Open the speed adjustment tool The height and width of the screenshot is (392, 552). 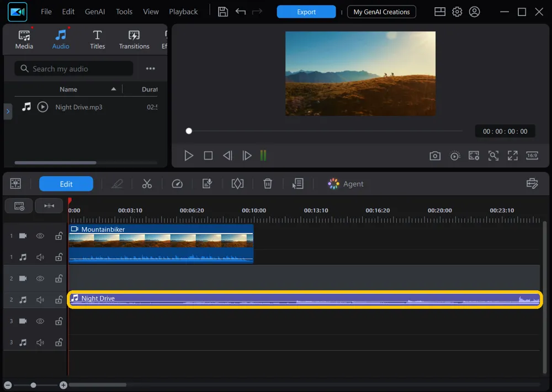pos(177,183)
